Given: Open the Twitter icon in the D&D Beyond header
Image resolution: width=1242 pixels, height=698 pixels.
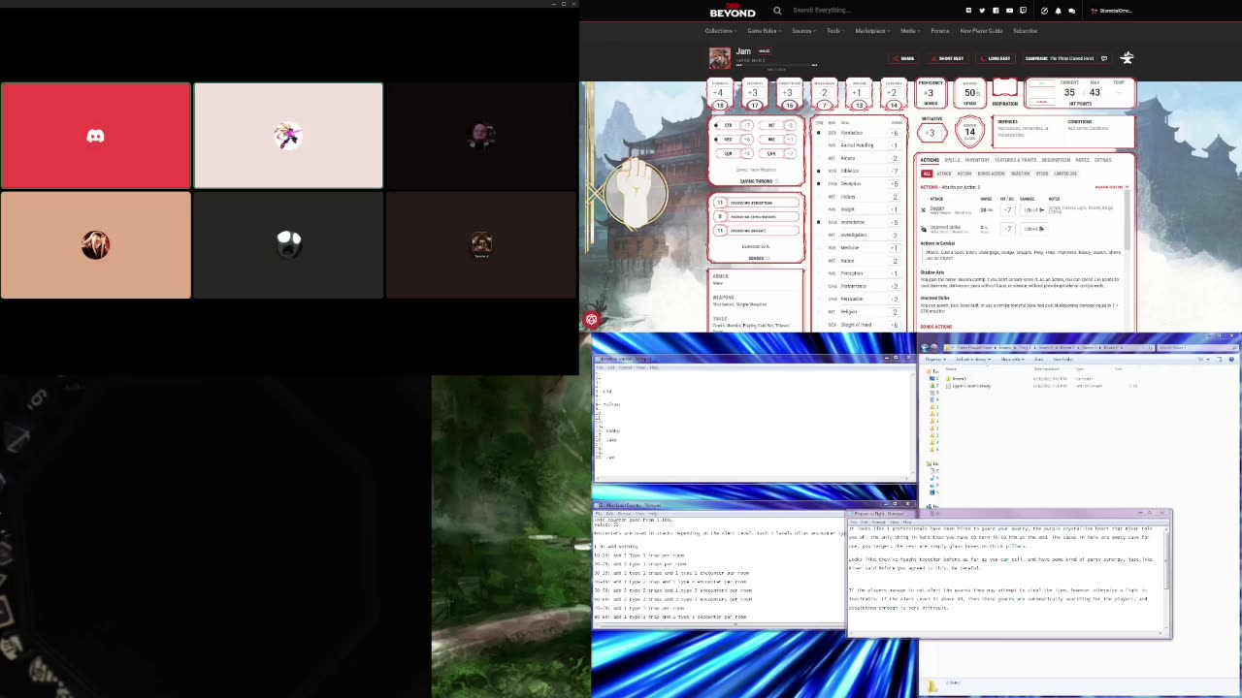Looking at the screenshot, I should [x=982, y=11].
